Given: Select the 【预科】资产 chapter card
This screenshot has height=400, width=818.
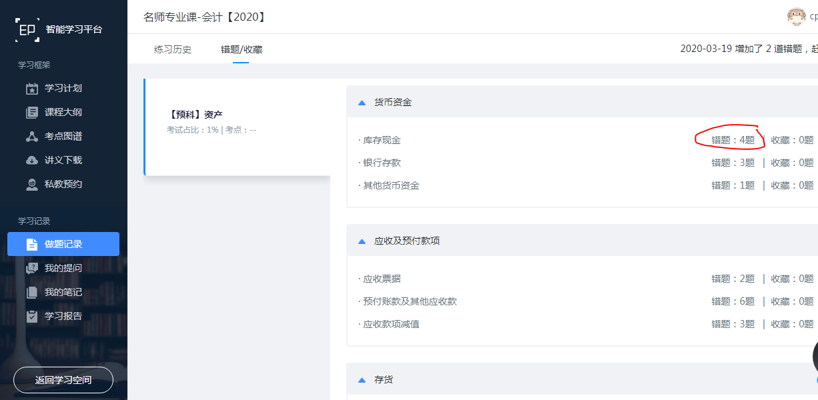Looking at the screenshot, I should (x=237, y=127).
